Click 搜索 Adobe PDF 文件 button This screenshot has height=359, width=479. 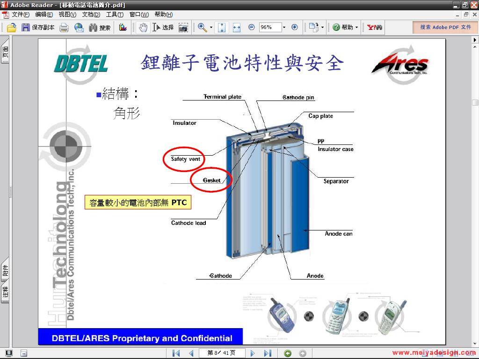click(x=445, y=27)
